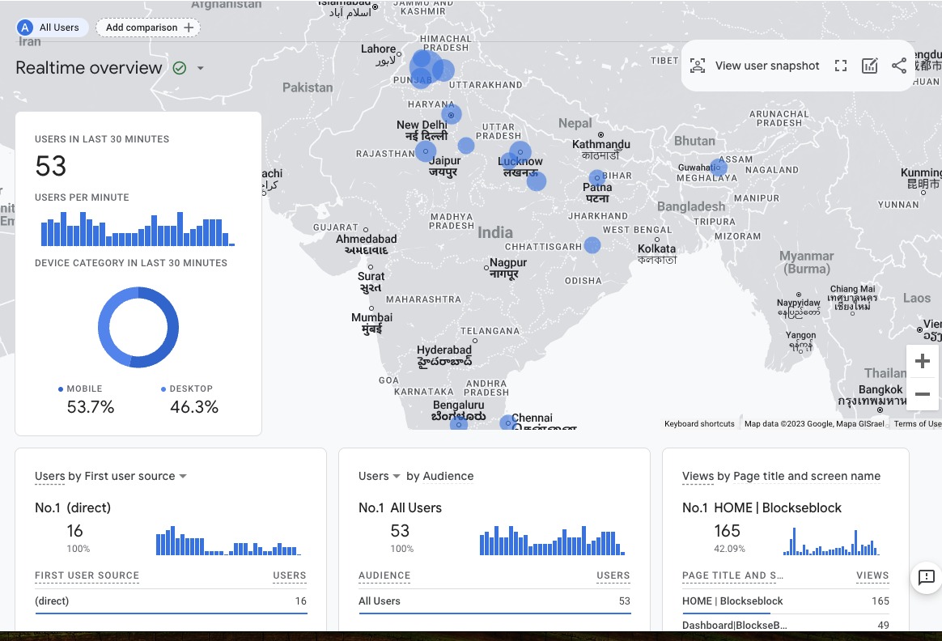Click the user bubble at Patna

click(x=596, y=178)
